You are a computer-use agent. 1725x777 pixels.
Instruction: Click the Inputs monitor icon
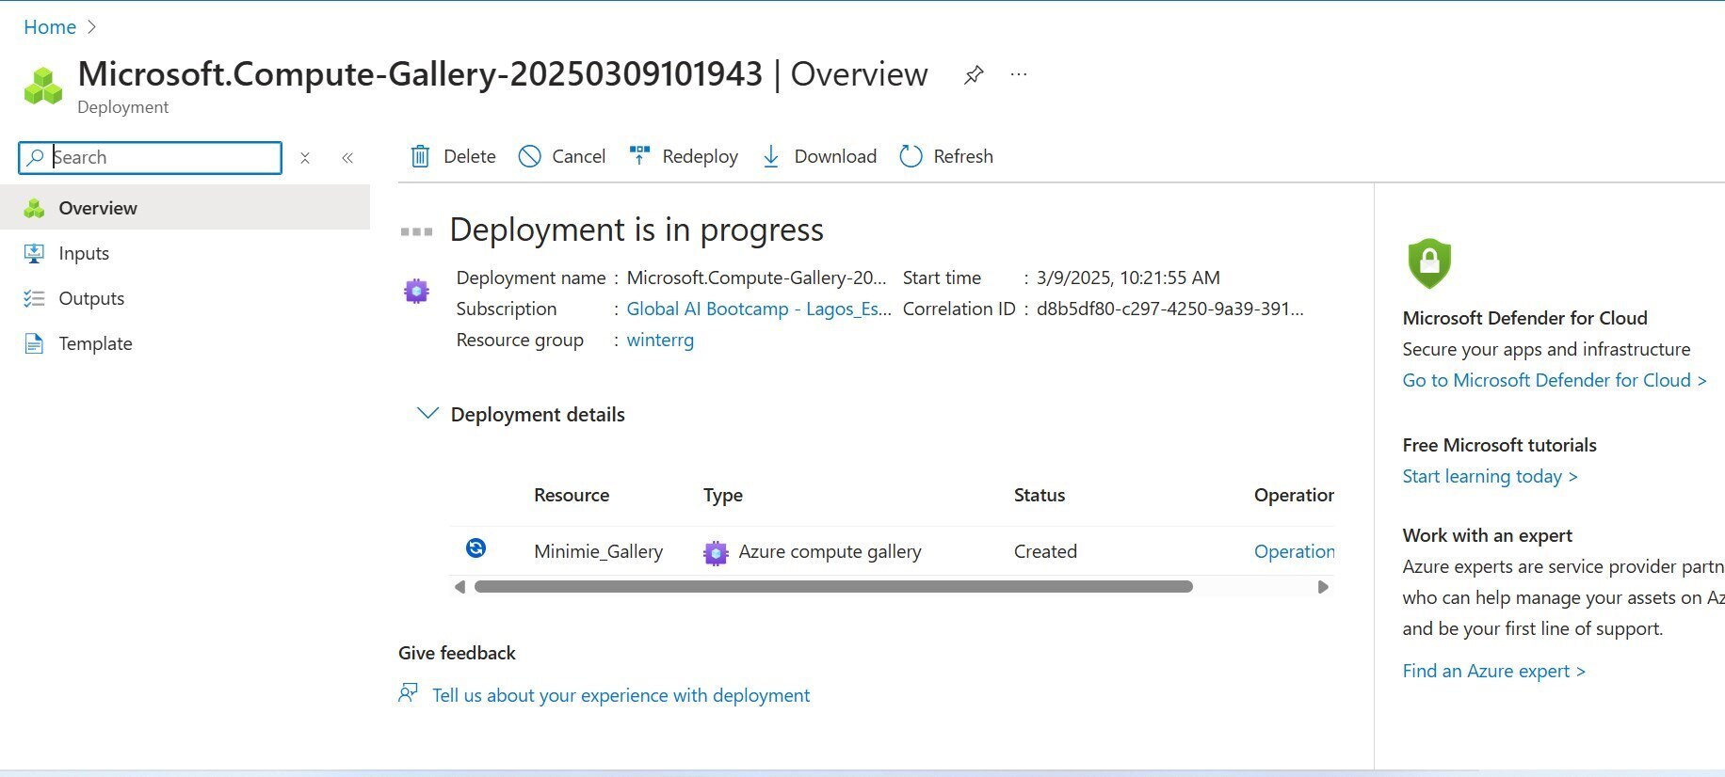pyautogui.click(x=34, y=253)
